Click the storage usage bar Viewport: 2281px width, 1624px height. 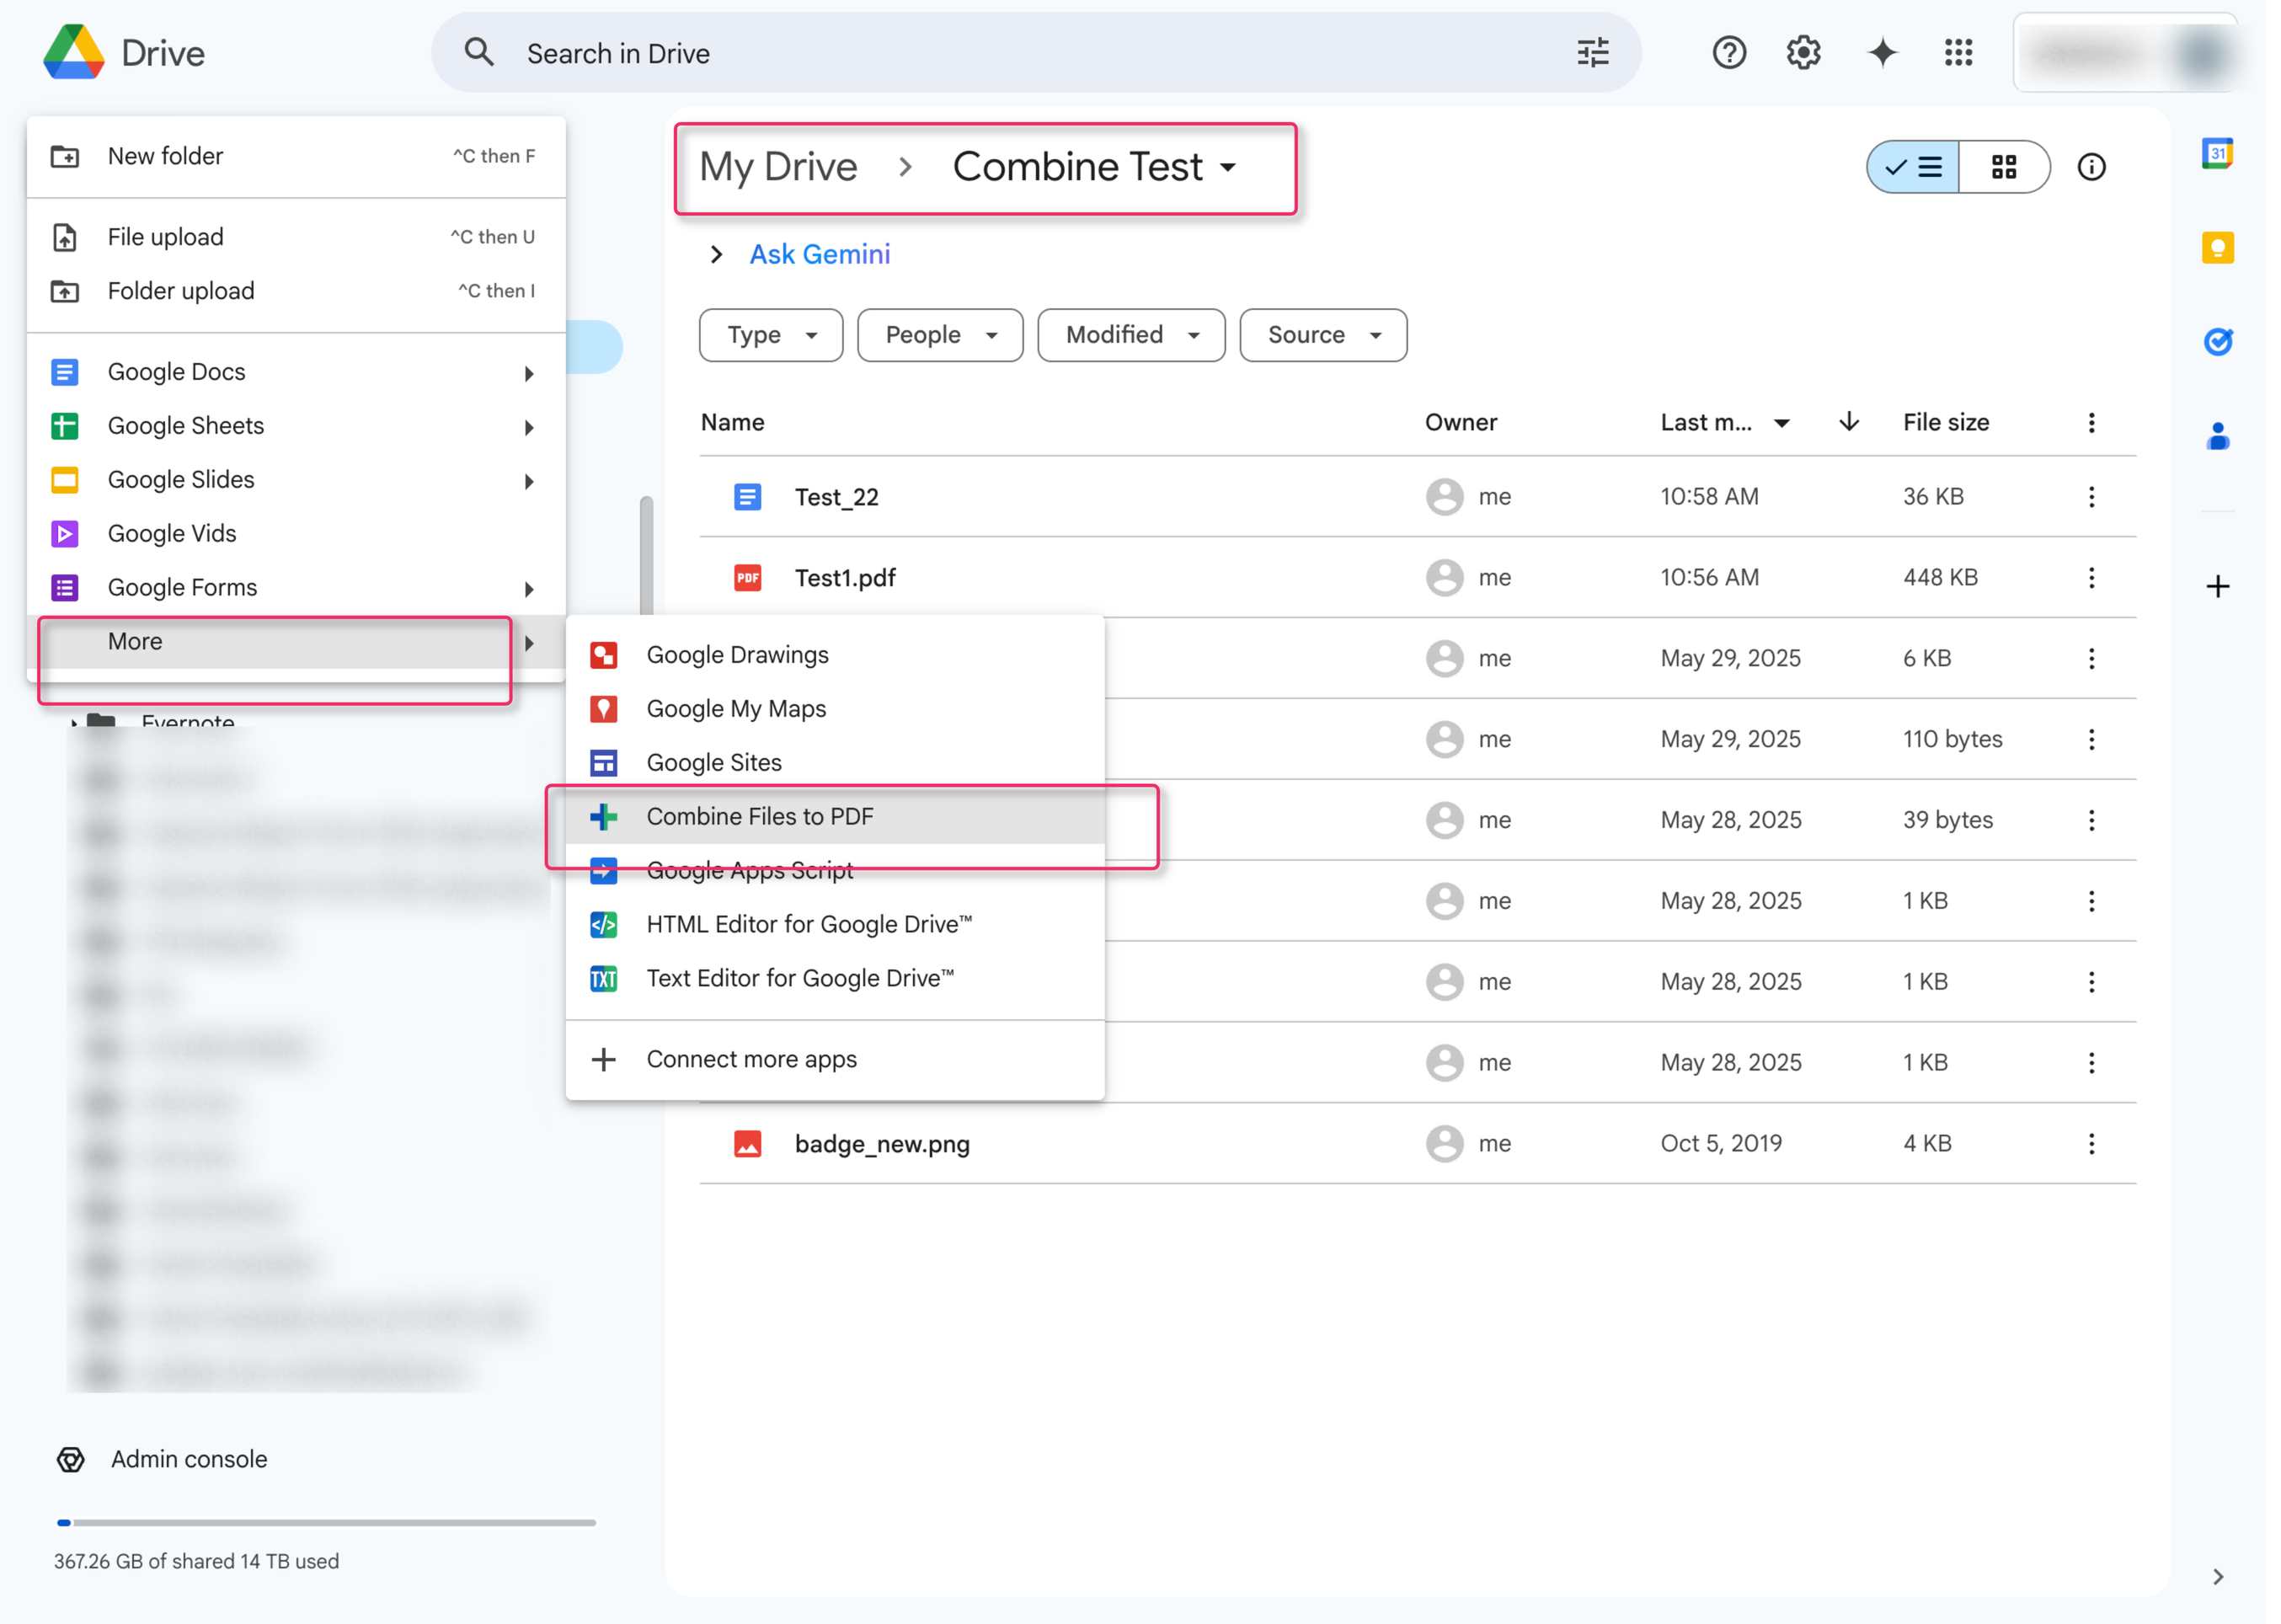point(326,1523)
